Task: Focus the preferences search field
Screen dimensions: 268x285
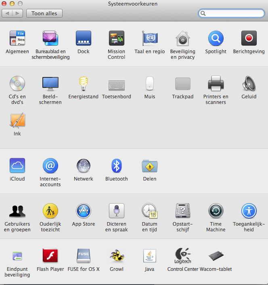Action: (x=231, y=13)
